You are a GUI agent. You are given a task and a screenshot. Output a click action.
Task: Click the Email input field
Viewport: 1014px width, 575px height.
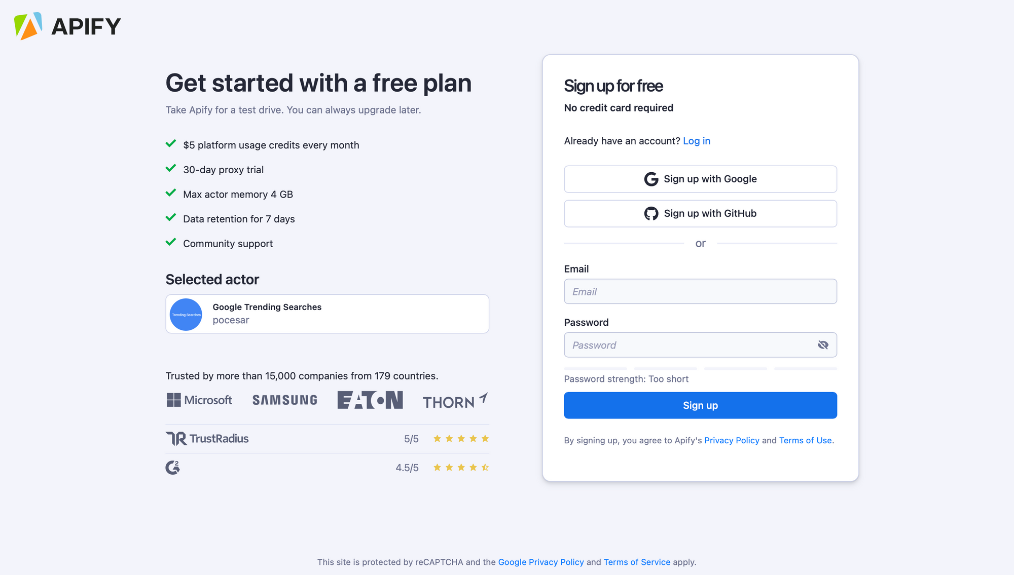[700, 291]
